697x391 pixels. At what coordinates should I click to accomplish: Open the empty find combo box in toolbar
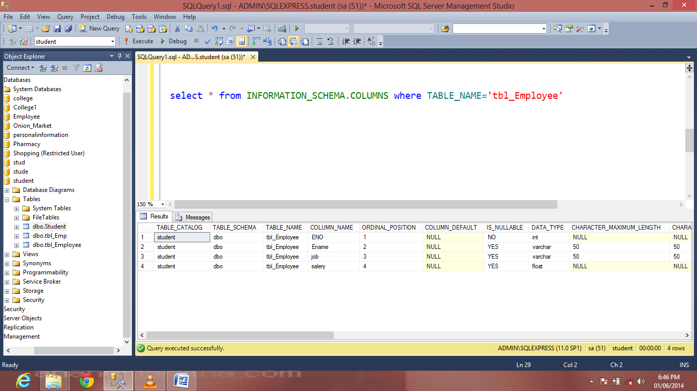(500, 29)
